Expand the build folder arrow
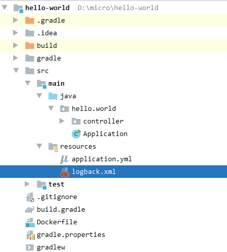Screen dimensions: 227x252 16,45
